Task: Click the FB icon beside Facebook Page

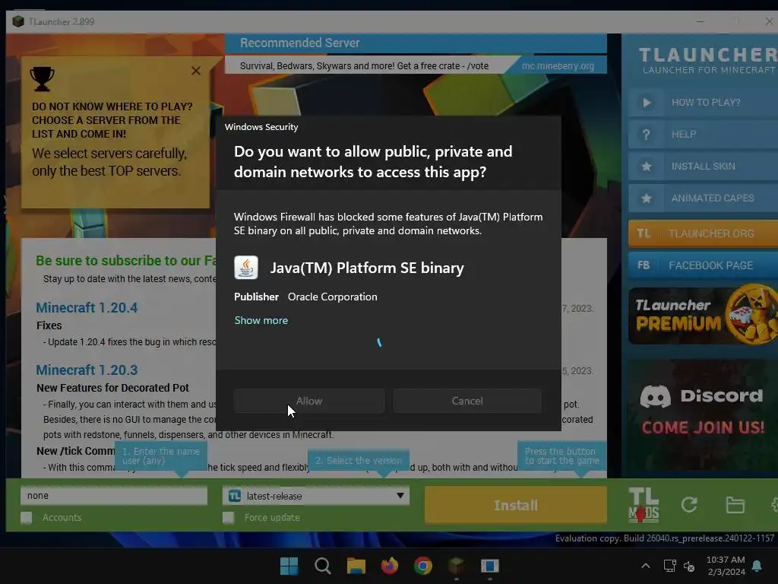Action: click(x=644, y=265)
